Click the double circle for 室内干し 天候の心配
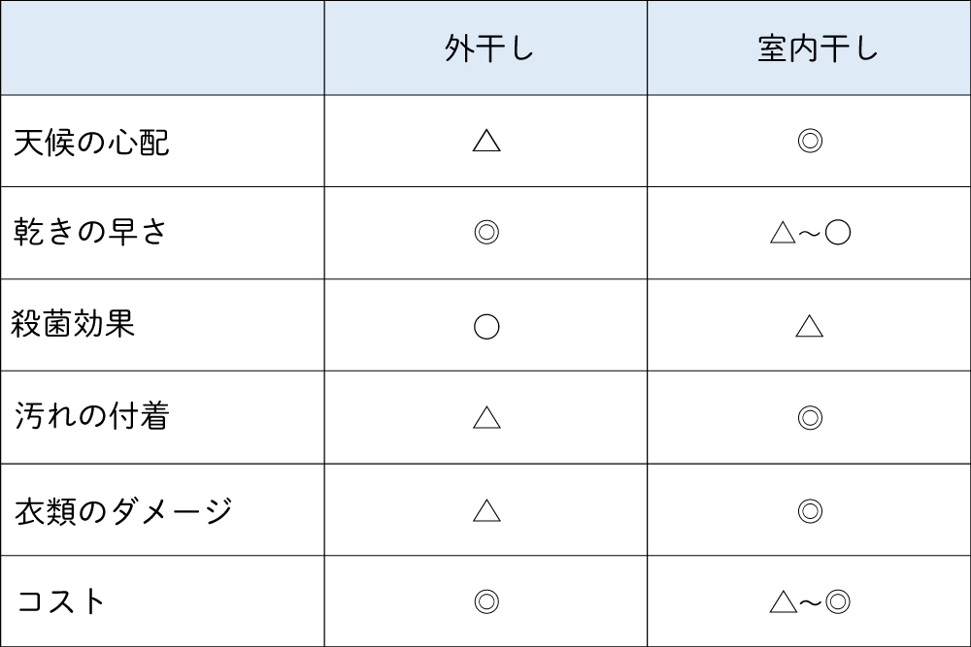Screen dimensions: 971x647 click(x=810, y=142)
